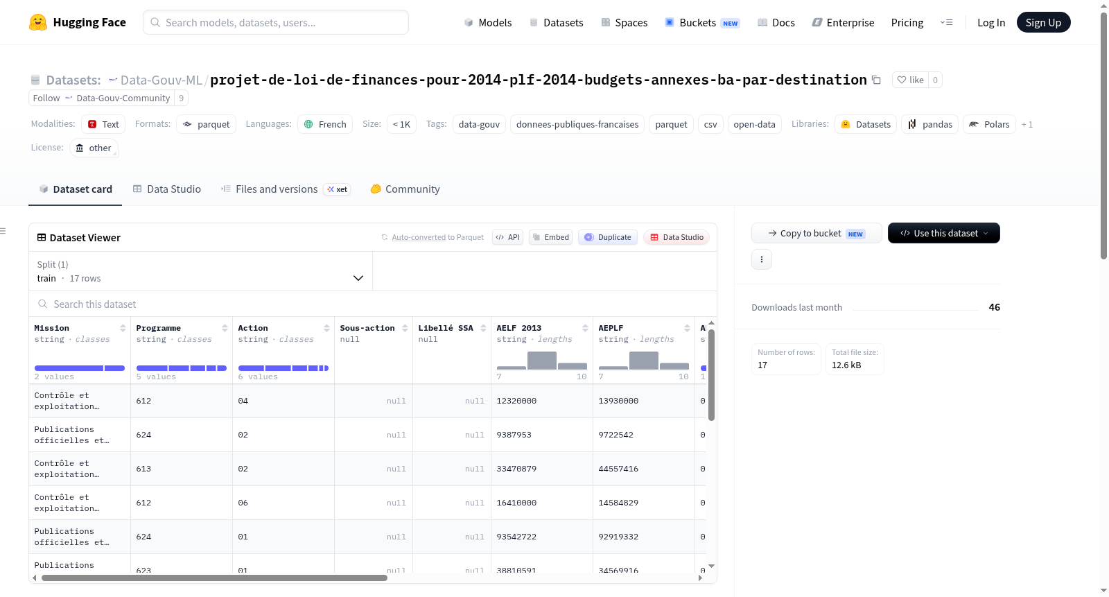Select the French language tag
1109x597 pixels.
325,124
